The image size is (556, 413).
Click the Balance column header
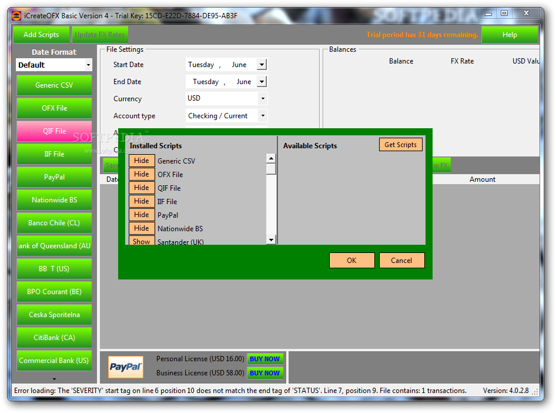tap(401, 61)
